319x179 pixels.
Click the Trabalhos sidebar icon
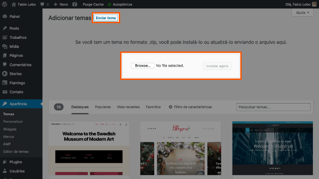pos(5,38)
